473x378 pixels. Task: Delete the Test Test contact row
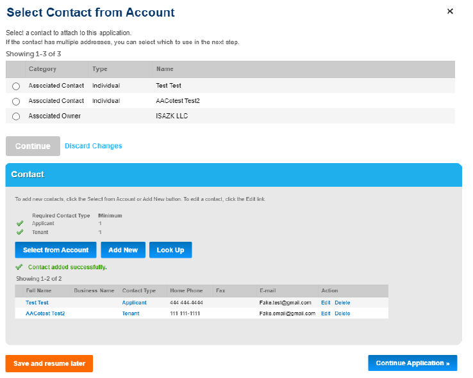click(x=342, y=303)
